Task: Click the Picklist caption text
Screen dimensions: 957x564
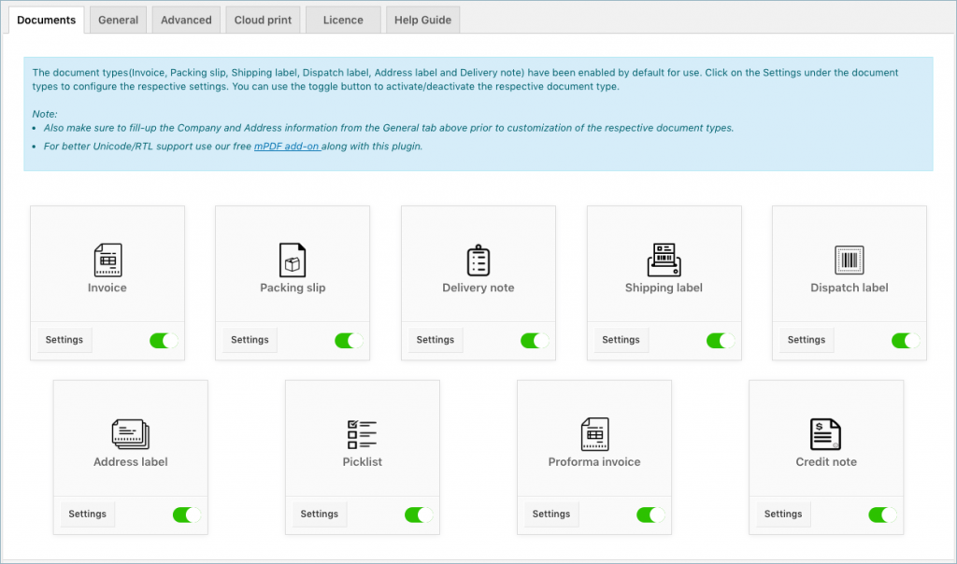Action: 363,462
